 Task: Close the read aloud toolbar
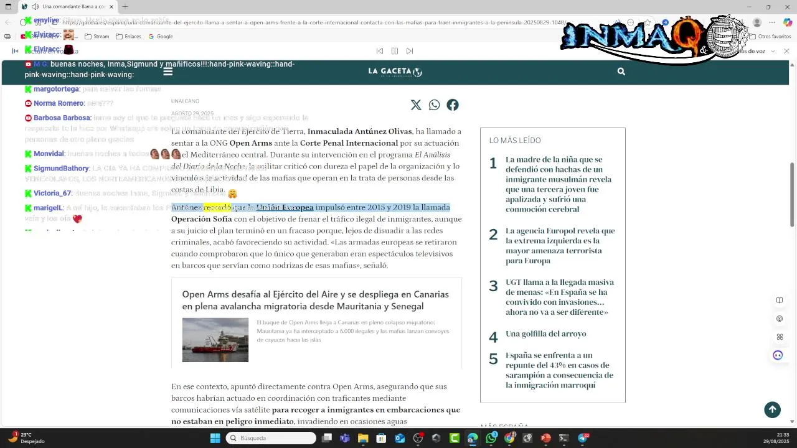coord(786,51)
